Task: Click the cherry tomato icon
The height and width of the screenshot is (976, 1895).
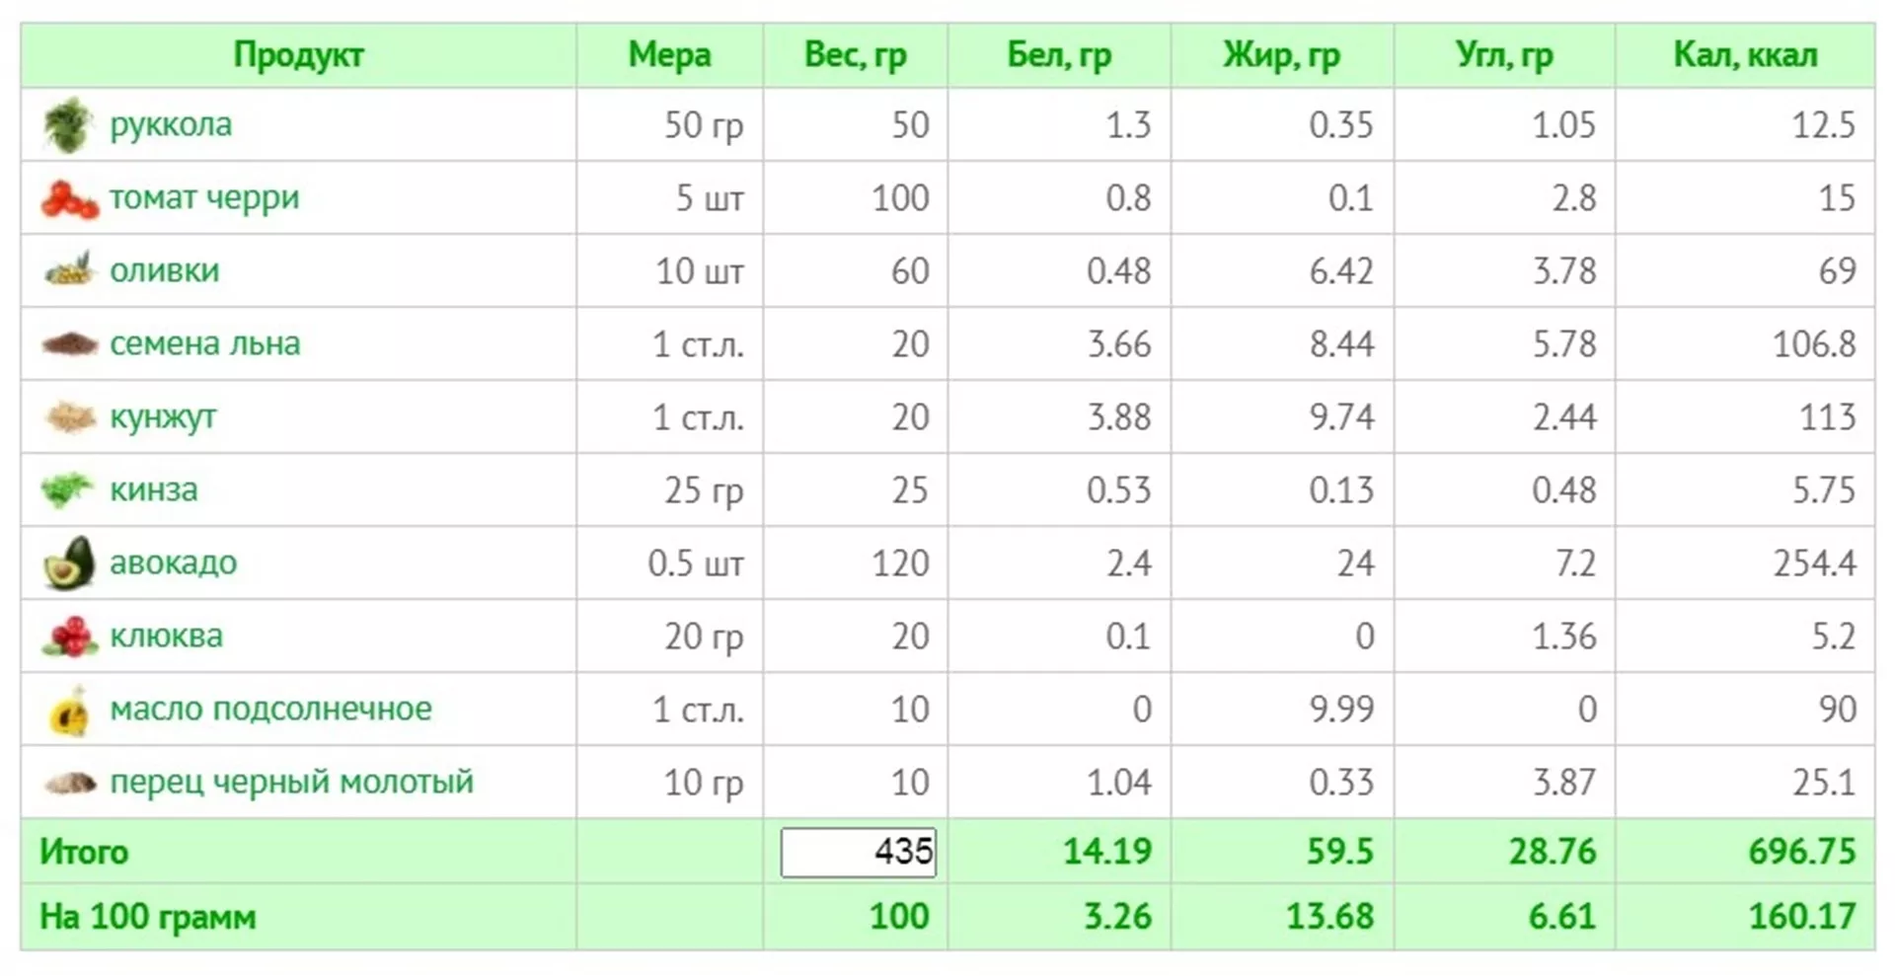Action: (69, 199)
